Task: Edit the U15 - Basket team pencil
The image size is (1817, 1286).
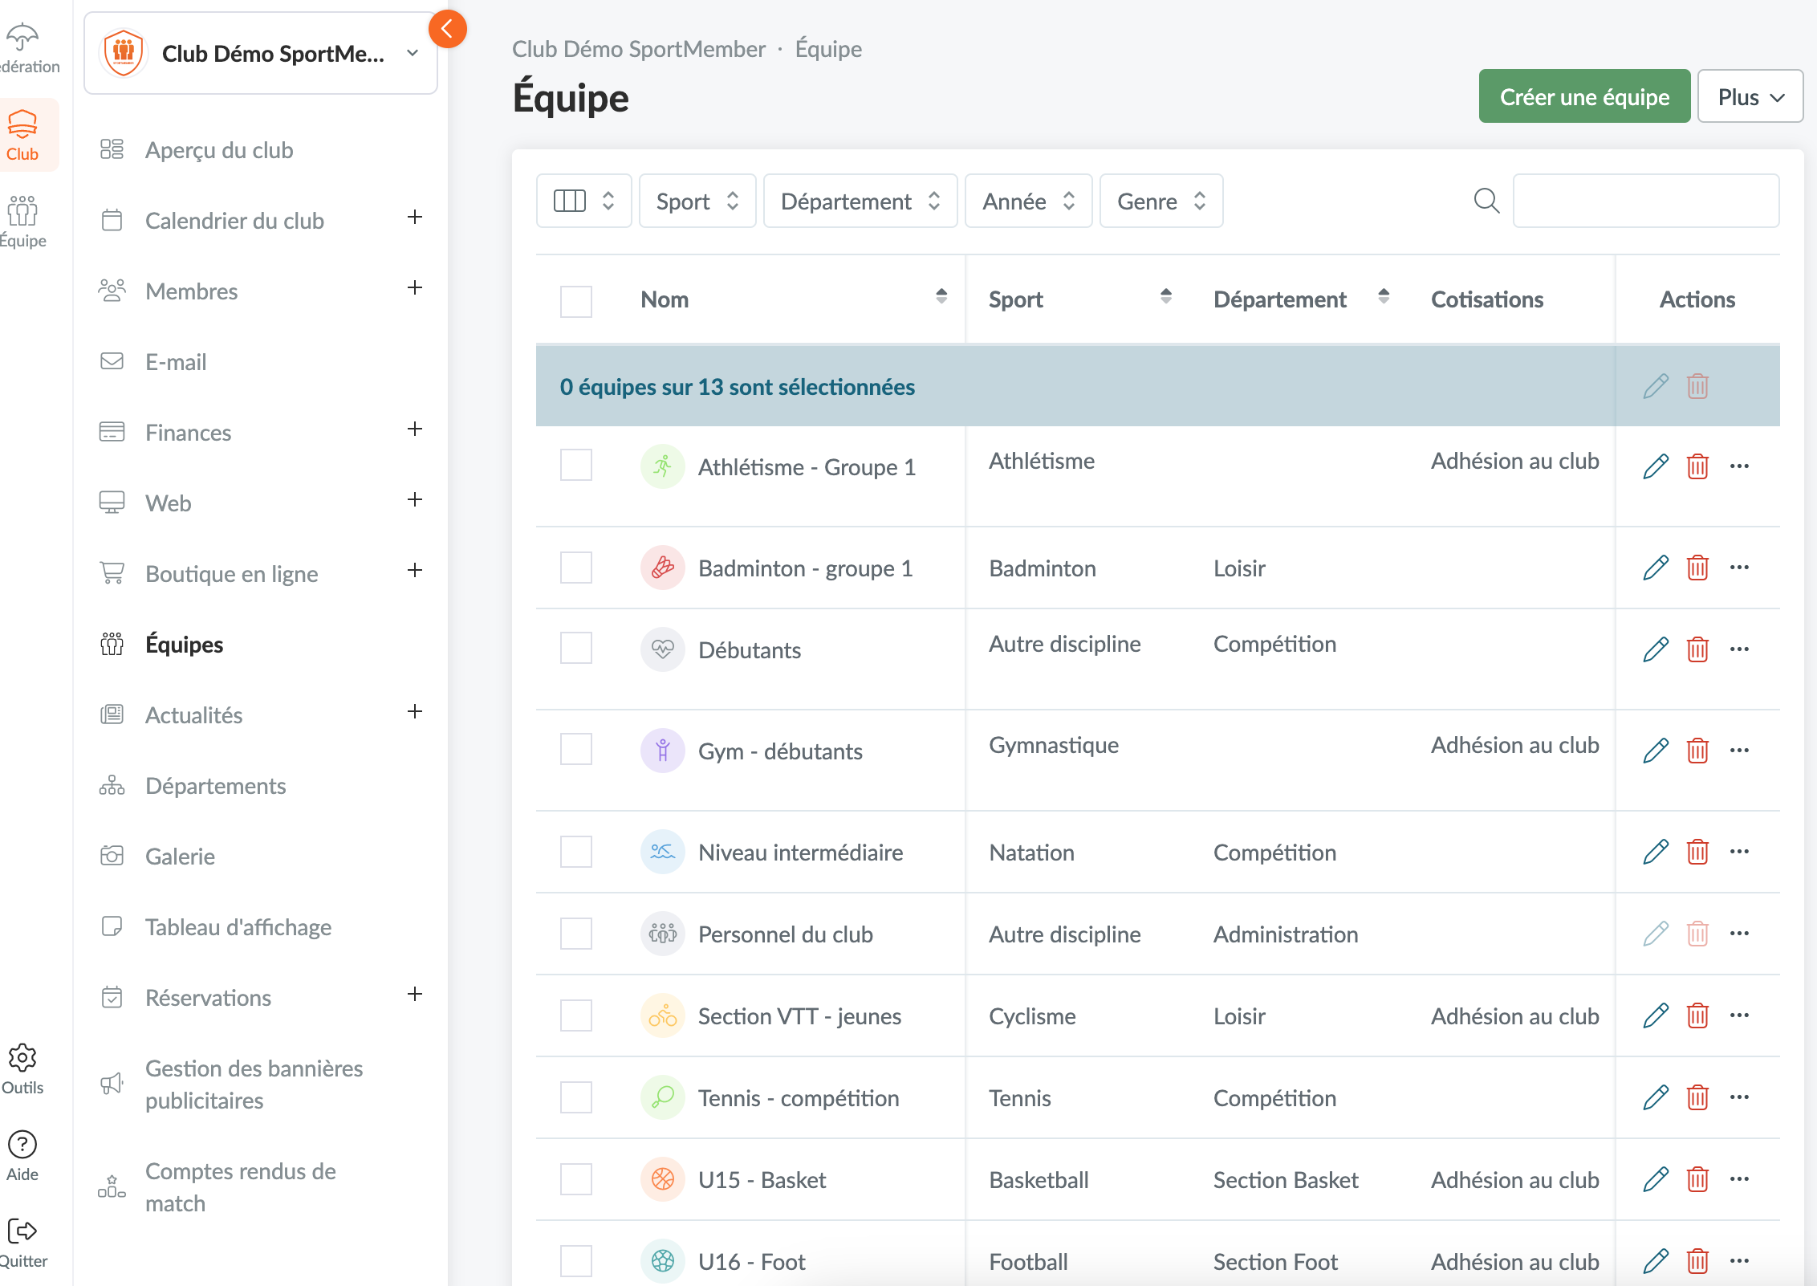Action: click(x=1655, y=1179)
